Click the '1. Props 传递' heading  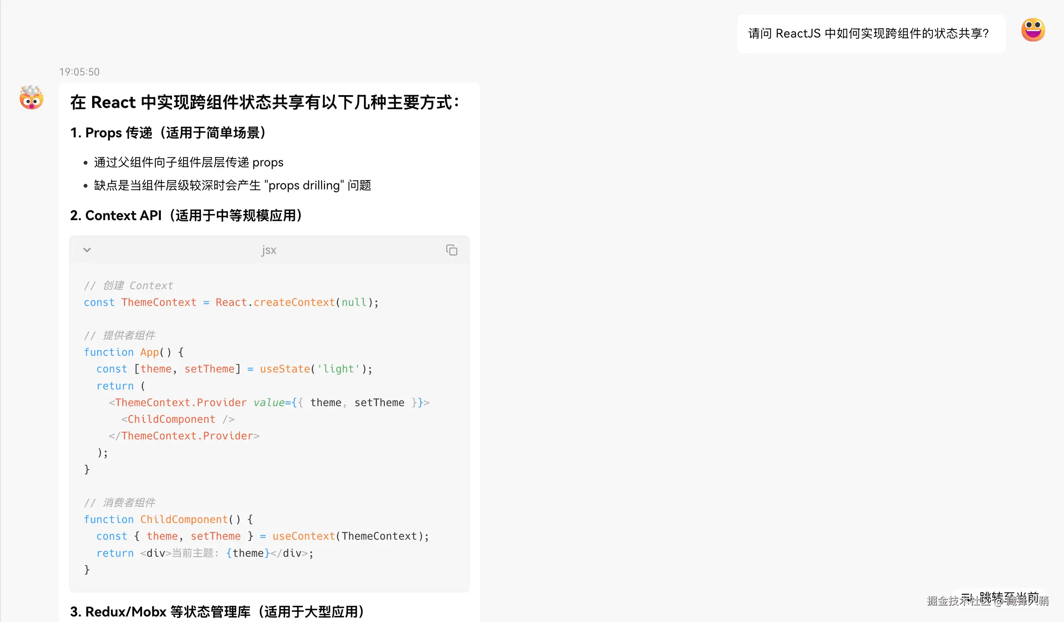[168, 133]
